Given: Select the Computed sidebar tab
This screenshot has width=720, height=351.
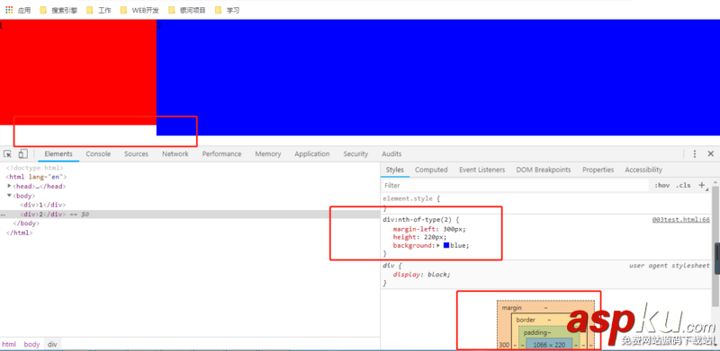Looking at the screenshot, I should coord(431,170).
